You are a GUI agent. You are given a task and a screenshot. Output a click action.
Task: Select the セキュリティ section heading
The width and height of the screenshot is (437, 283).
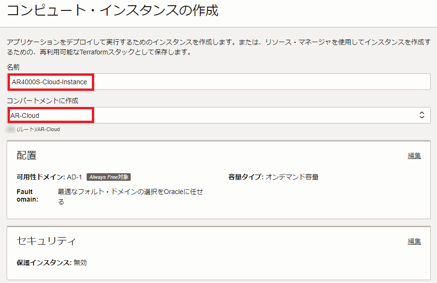(x=46, y=241)
